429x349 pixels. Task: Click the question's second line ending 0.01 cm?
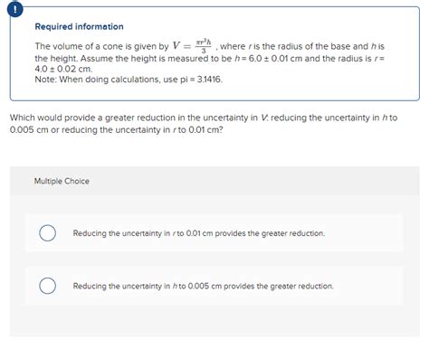[116, 130]
